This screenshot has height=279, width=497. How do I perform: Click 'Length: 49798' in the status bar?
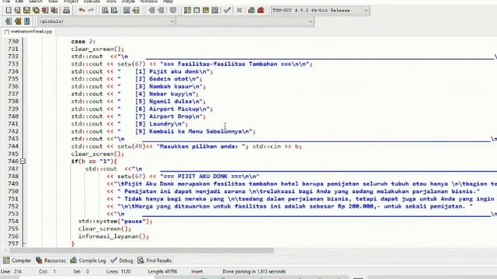point(162,271)
